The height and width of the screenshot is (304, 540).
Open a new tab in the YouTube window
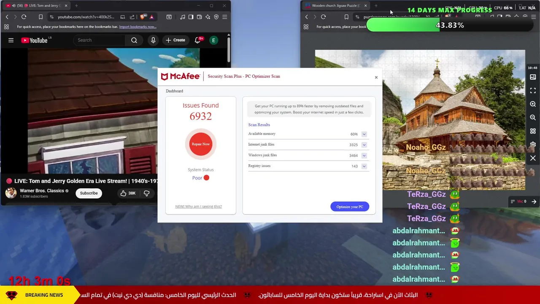76,5
